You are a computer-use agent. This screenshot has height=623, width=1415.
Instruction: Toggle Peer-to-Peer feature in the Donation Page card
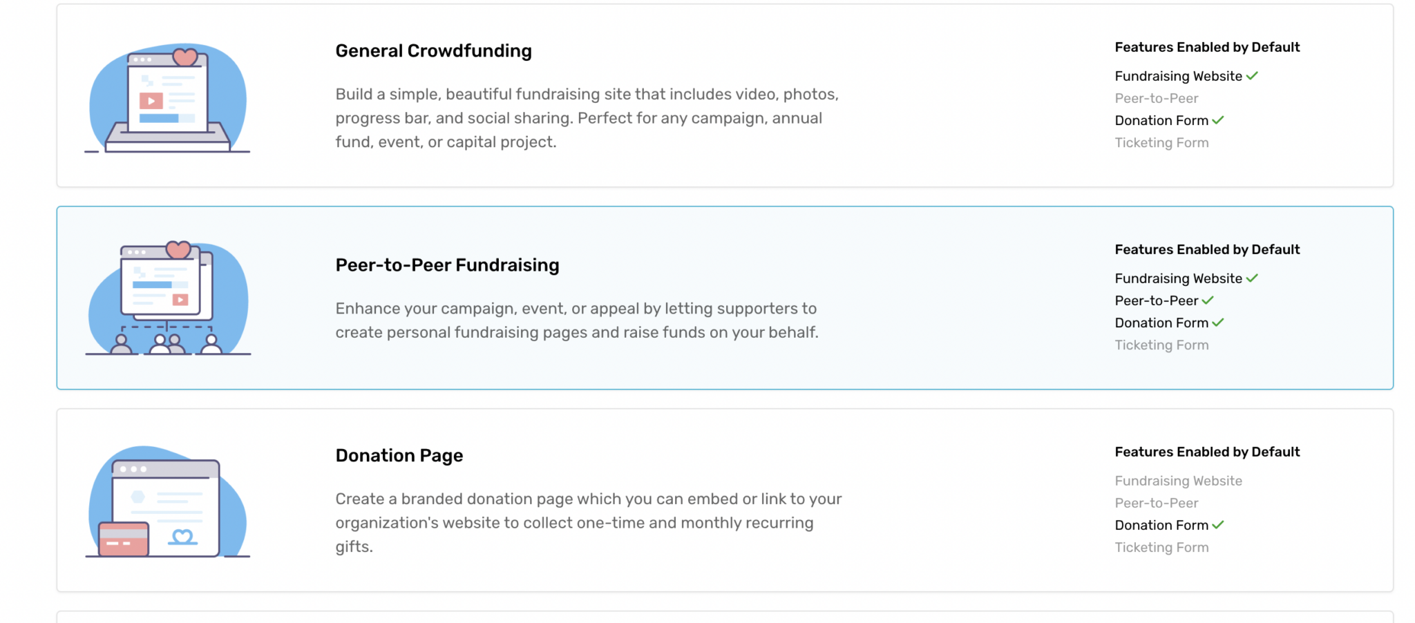pos(1157,503)
